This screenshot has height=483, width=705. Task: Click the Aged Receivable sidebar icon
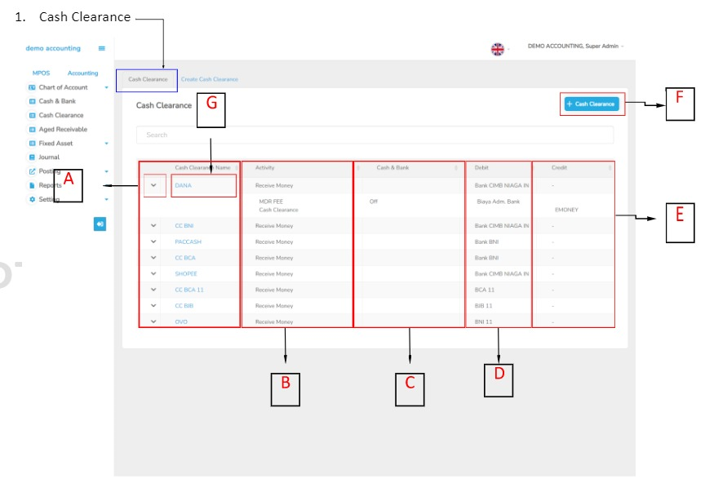coord(32,130)
